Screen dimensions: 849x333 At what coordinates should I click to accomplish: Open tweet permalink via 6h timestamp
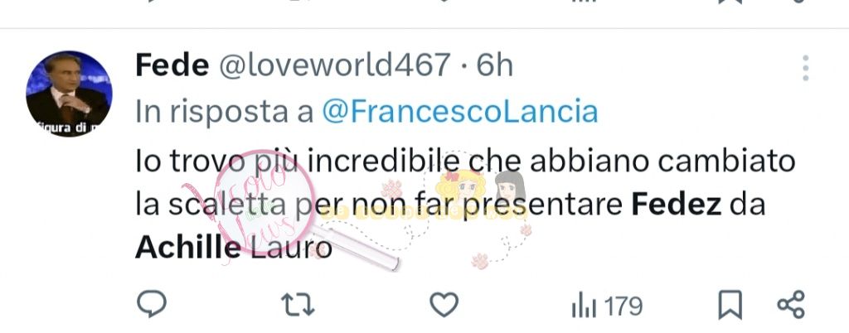click(494, 66)
